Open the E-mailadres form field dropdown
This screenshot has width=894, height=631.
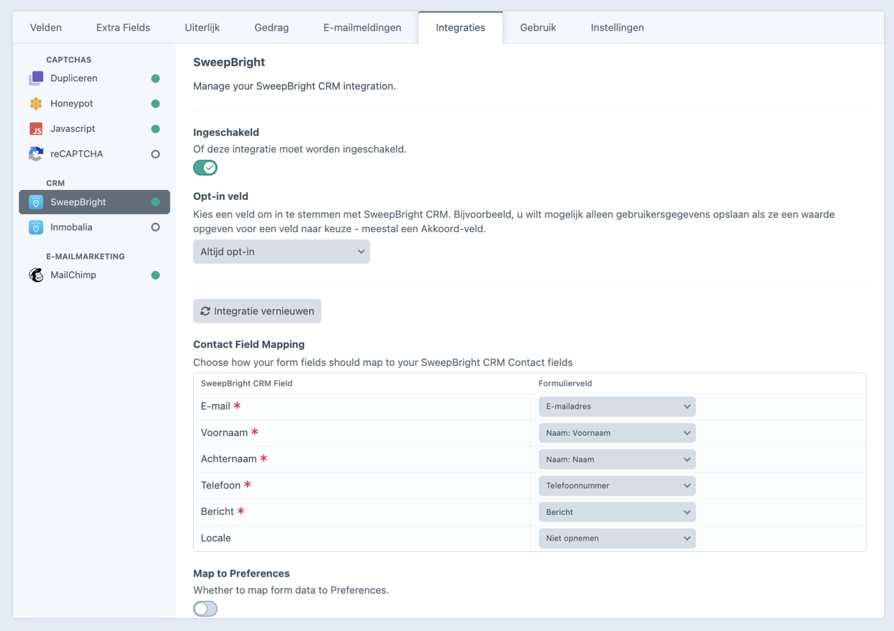[x=617, y=407]
